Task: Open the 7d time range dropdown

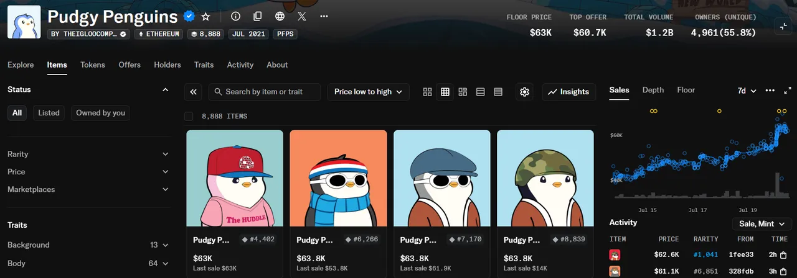Action: pos(747,91)
